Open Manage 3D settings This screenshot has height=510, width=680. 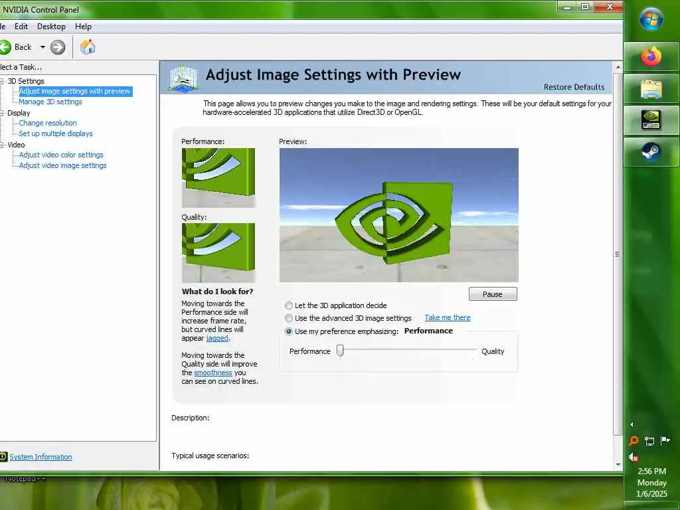[50, 102]
